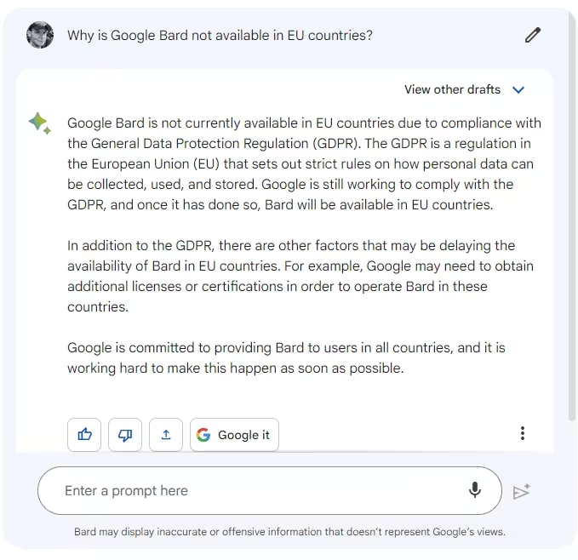
Task: Click the "View other drafts" label
Action: [x=452, y=89]
